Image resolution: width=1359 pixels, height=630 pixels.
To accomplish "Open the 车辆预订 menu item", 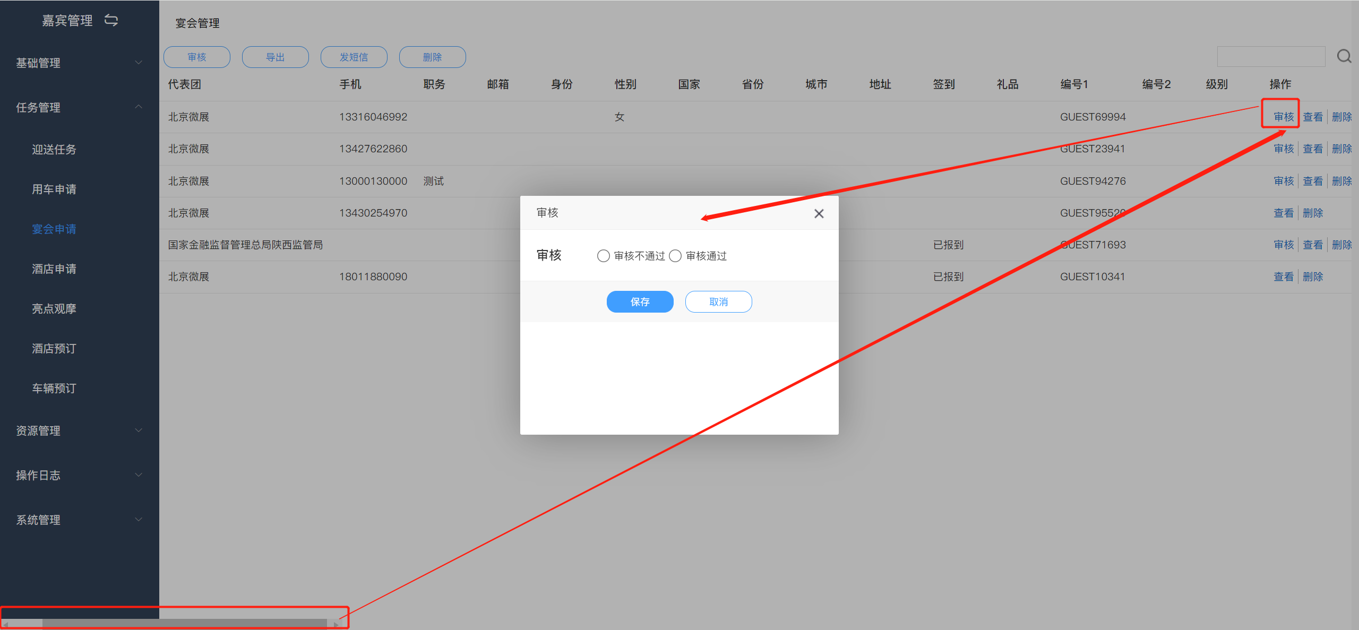I will coord(54,389).
